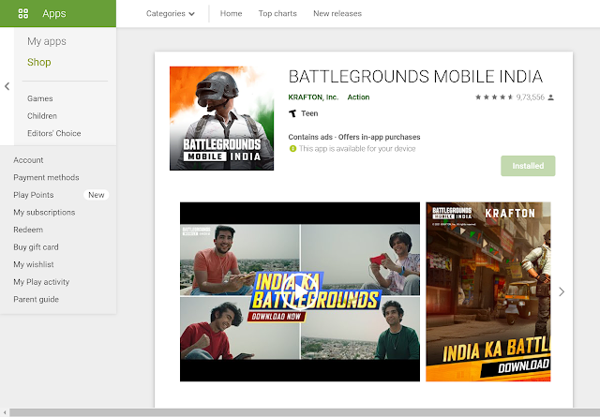Open Account settings

pos(28,160)
